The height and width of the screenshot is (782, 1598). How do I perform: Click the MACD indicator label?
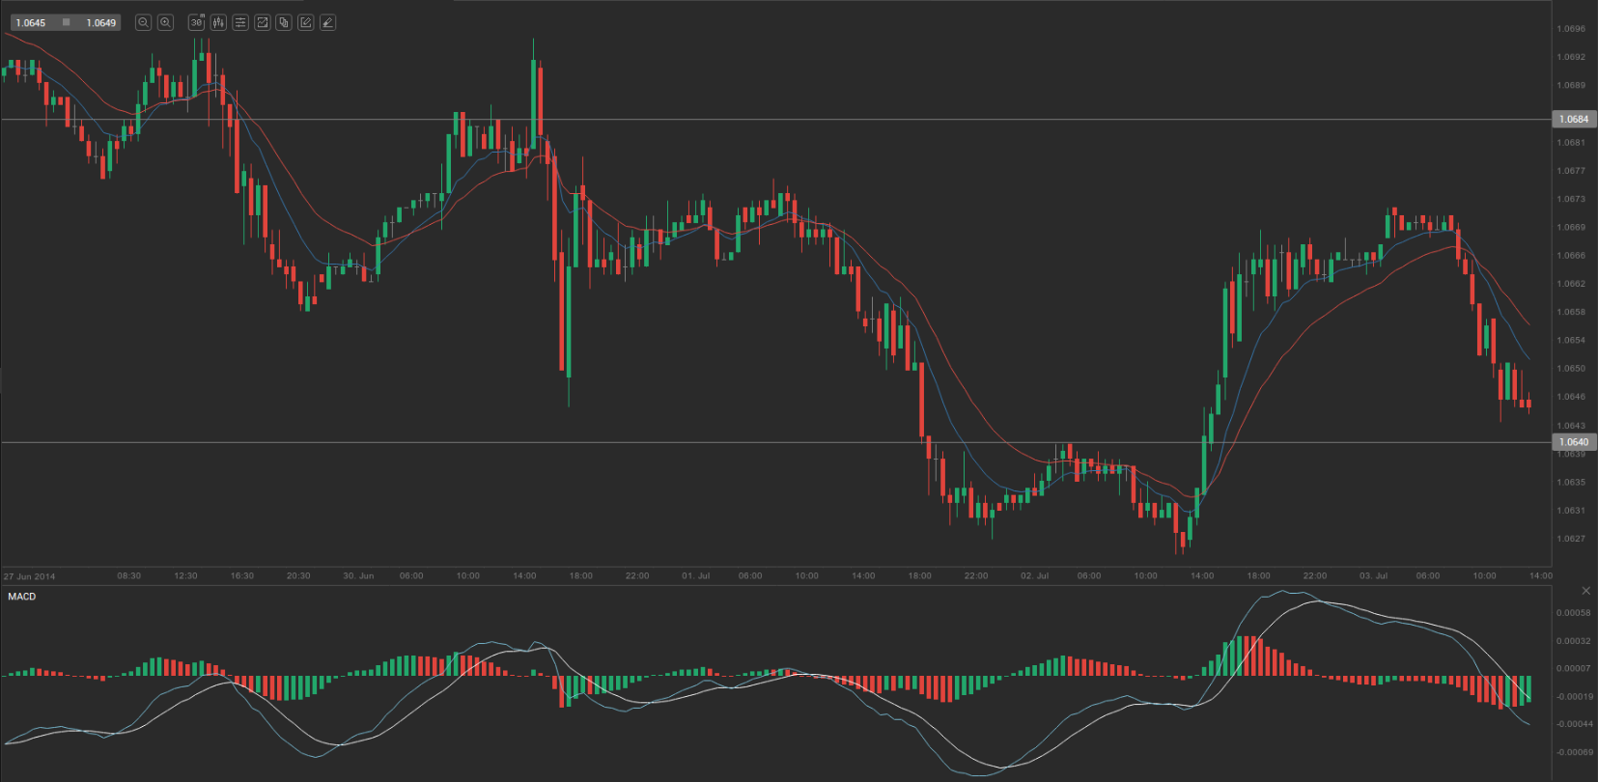tap(22, 597)
